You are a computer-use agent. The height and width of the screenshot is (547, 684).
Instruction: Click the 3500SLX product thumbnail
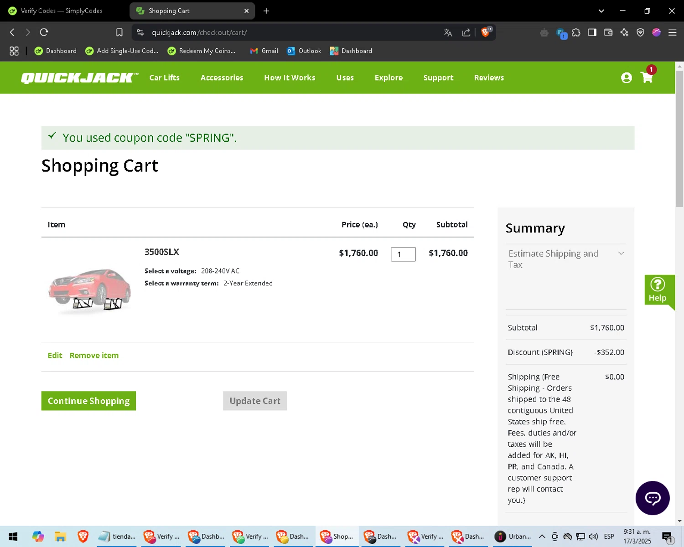tap(90, 290)
